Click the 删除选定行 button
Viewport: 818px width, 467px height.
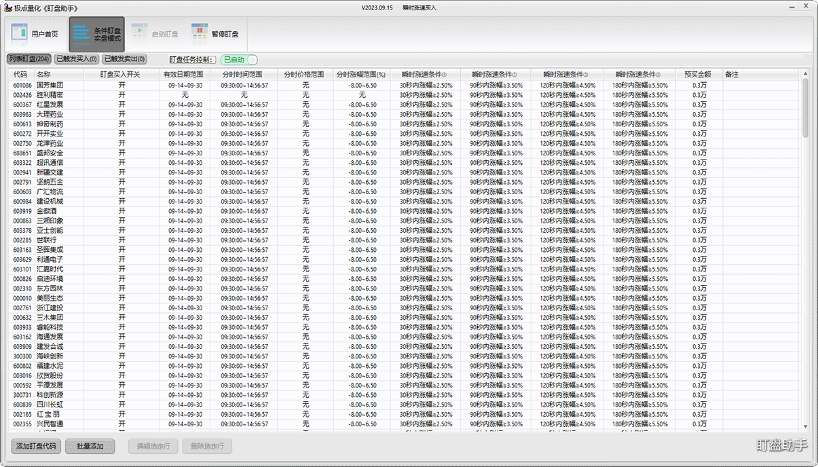207,446
